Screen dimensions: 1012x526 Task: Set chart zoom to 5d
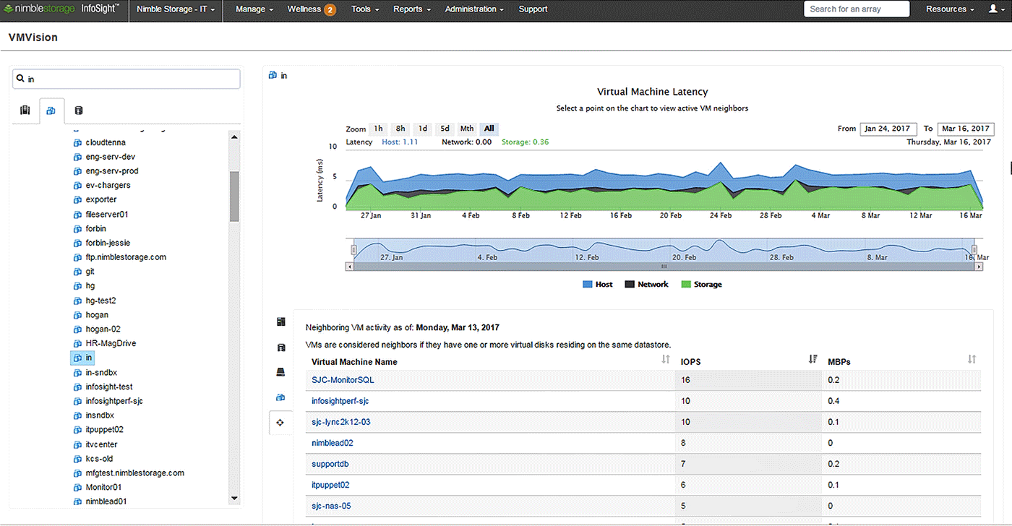pyautogui.click(x=445, y=129)
